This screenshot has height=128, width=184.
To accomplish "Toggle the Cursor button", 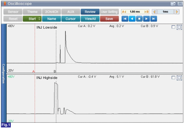I will point(71,19).
